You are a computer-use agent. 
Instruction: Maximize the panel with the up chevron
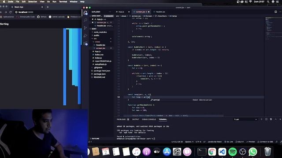(275, 119)
